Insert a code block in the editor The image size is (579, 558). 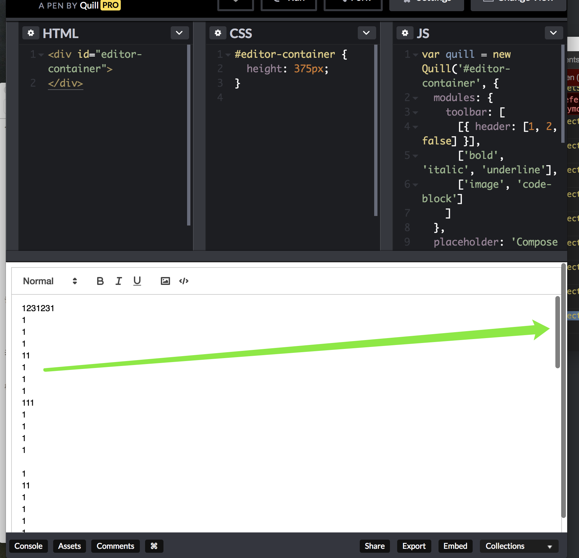183,281
